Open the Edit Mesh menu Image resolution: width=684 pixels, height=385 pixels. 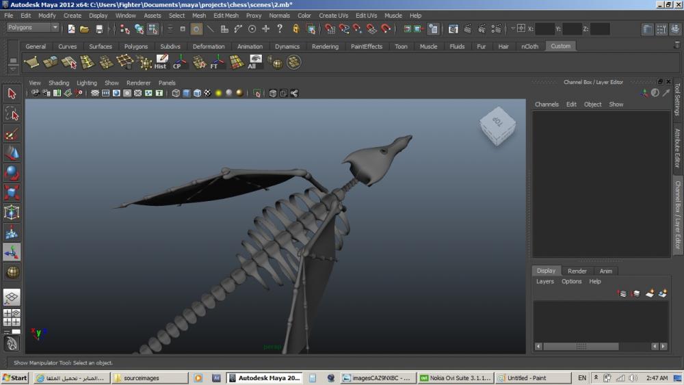coord(226,15)
